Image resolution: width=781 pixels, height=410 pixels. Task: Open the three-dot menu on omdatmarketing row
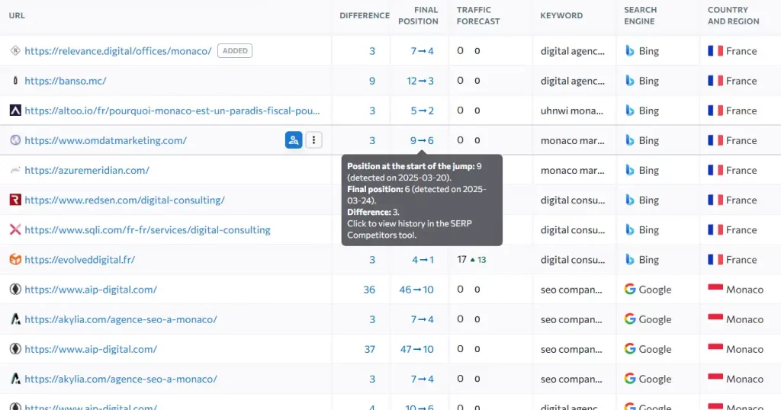[313, 140]
